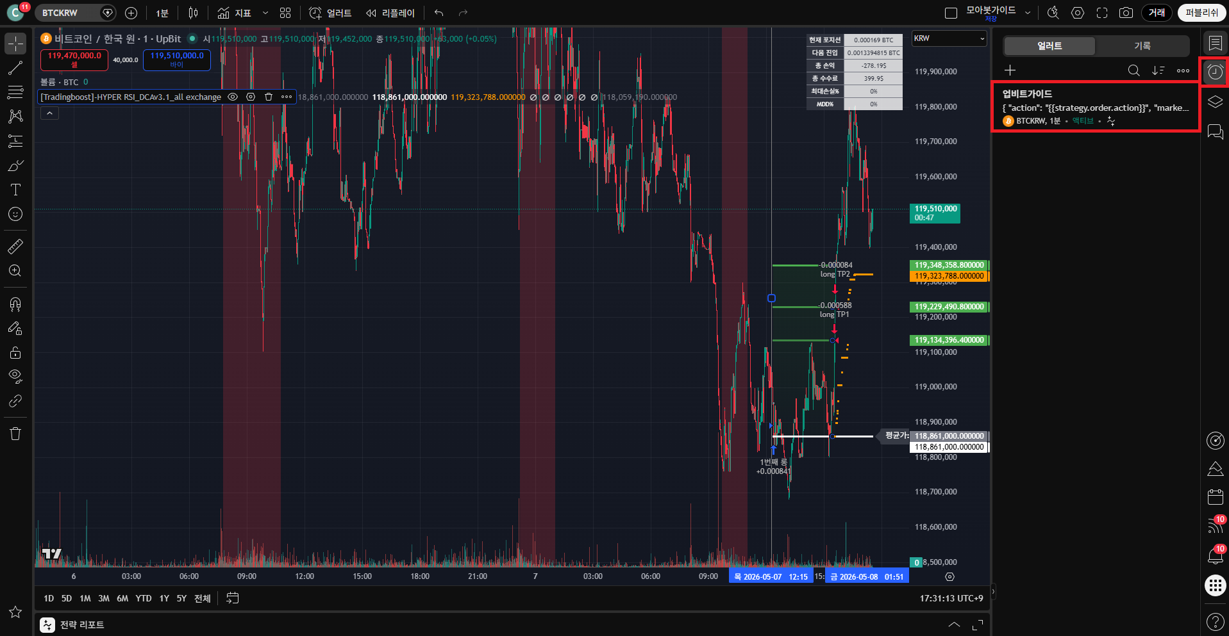The image size is (1229, 636).
Task: Select the text annotation tool
Action: tap(15, 190)
